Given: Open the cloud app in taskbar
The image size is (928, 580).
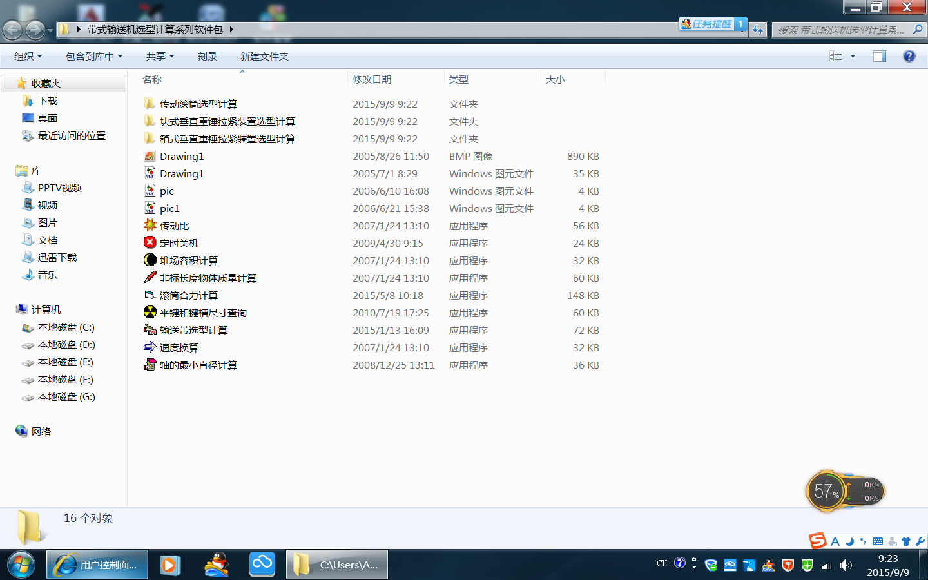Looking at the screenshot, I should click(262, 565).
